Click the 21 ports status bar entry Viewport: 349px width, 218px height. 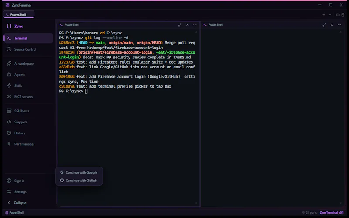point(309,213)
